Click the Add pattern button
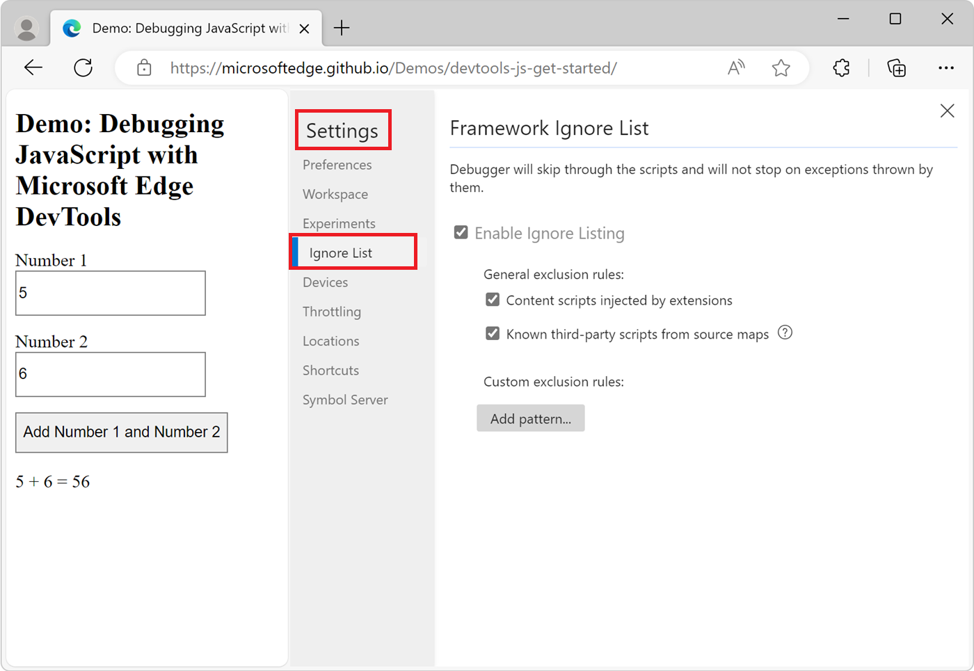Image resolution: width=974 pixels, height=671 pixels. [x=530, y=418]
